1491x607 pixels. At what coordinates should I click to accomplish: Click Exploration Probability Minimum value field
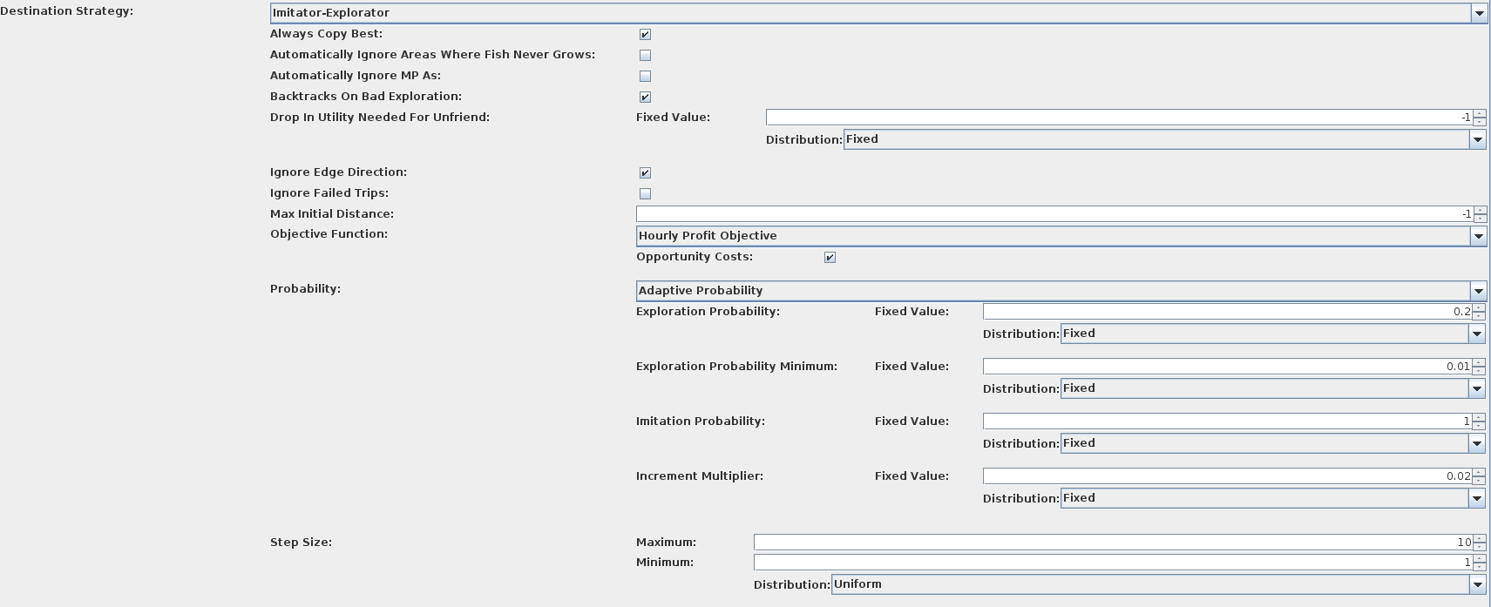coord(1228,367)
